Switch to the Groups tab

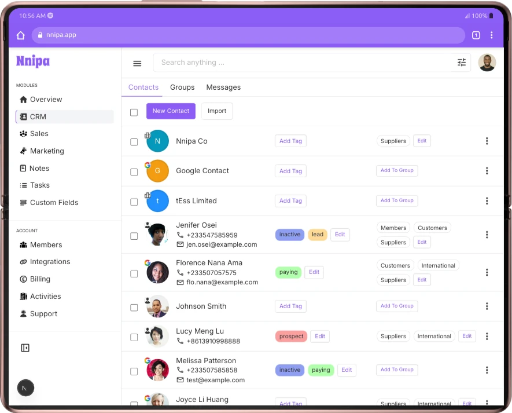pos(182,87)
